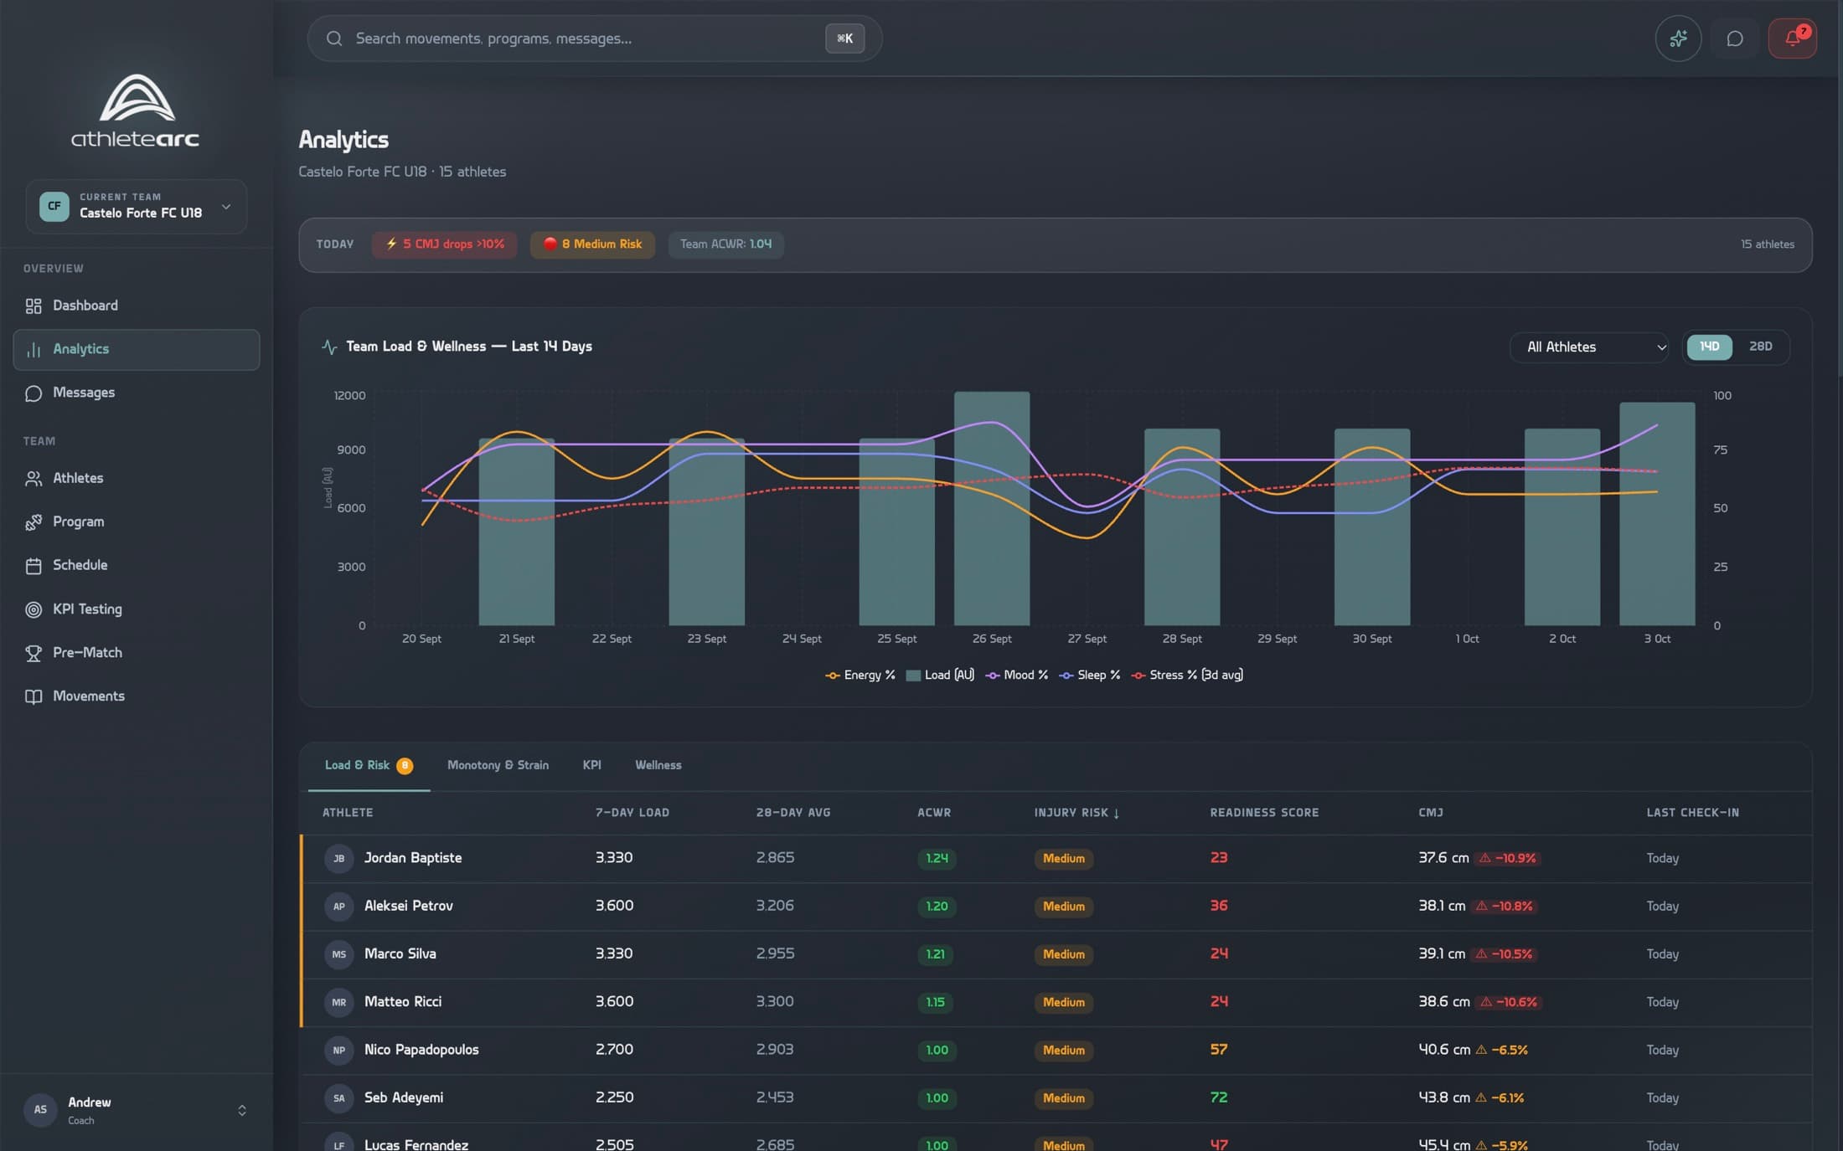Open notifications bell with red badge
The image size is (1843, 1151).
[1792, 39]
